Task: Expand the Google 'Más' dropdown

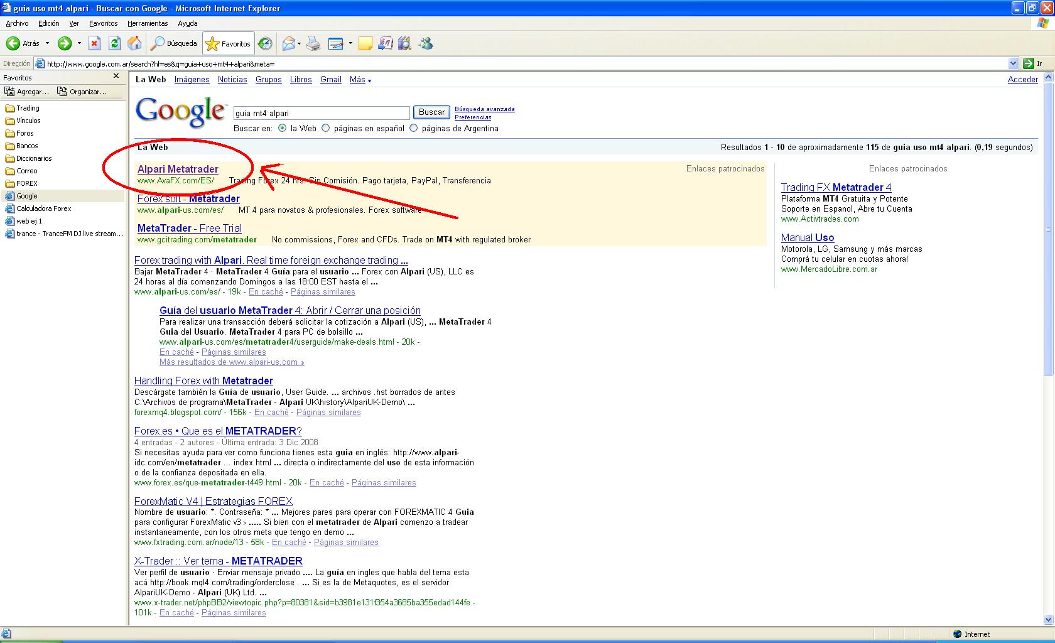Action: (360, 80)
